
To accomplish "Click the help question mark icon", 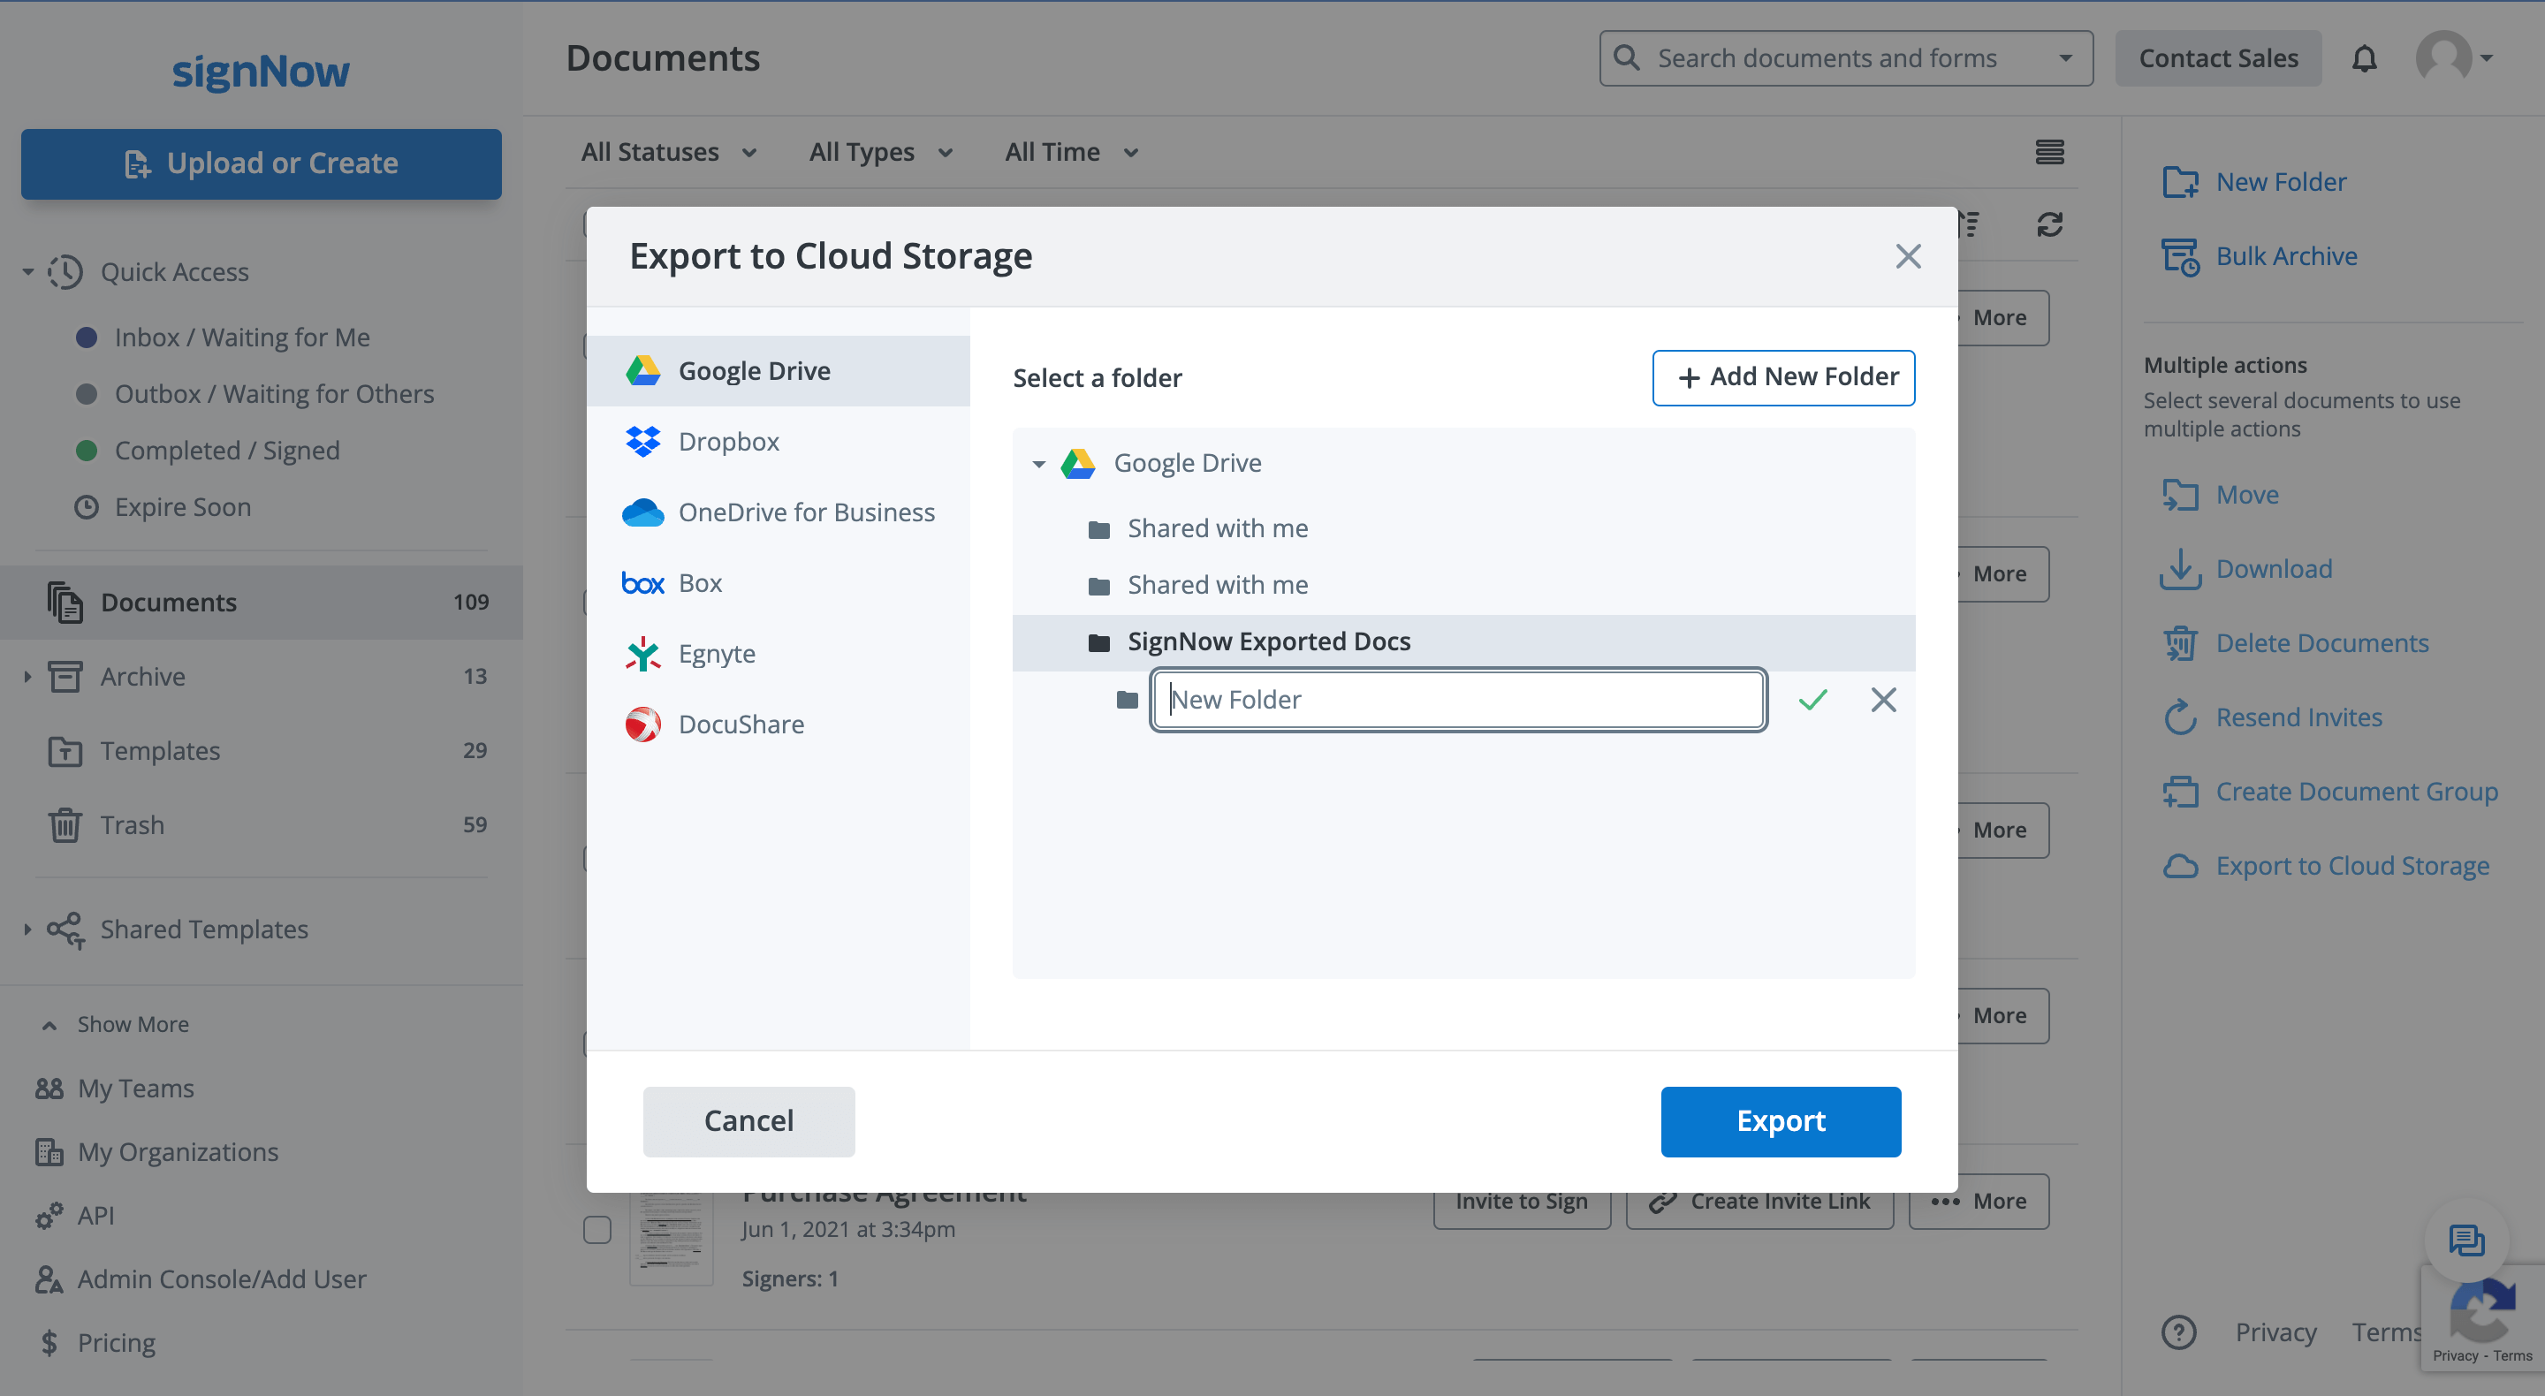I will pos(2178,1332).
